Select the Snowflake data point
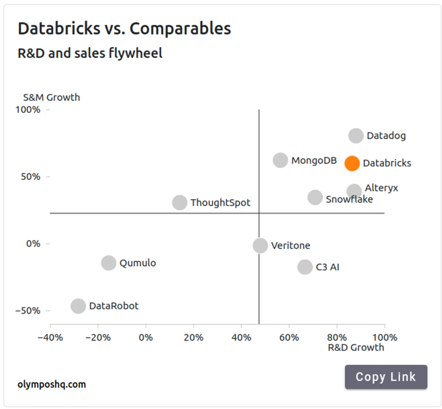Viewport: 442px width, 409px height. [x=315, y=197]
